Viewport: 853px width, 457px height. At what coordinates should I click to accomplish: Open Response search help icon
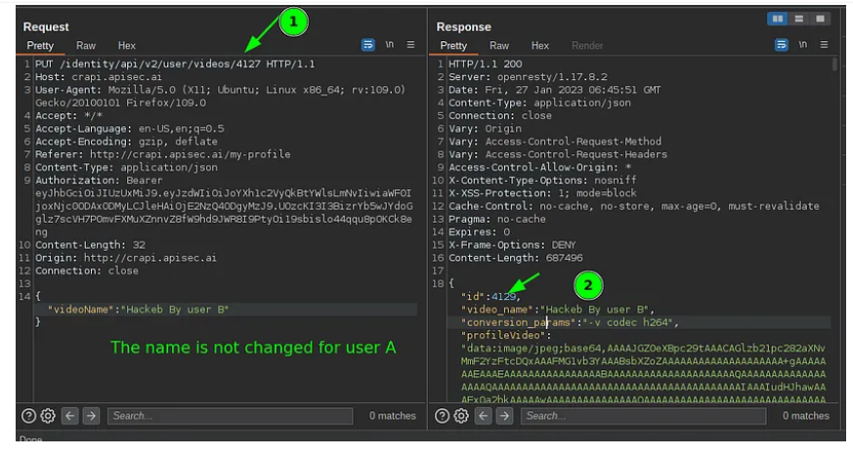(x=442, y=416)
